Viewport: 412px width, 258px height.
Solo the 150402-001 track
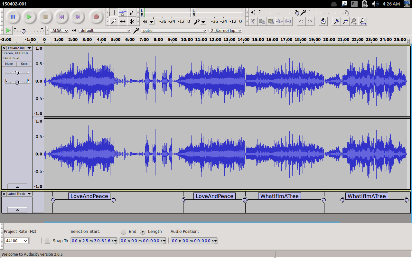pyautogui.click(x=24, y=64)
